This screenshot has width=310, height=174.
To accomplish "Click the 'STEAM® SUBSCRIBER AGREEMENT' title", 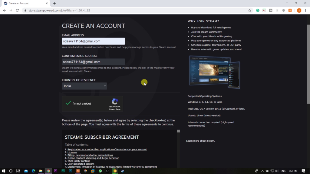I will tap(102, 137).
